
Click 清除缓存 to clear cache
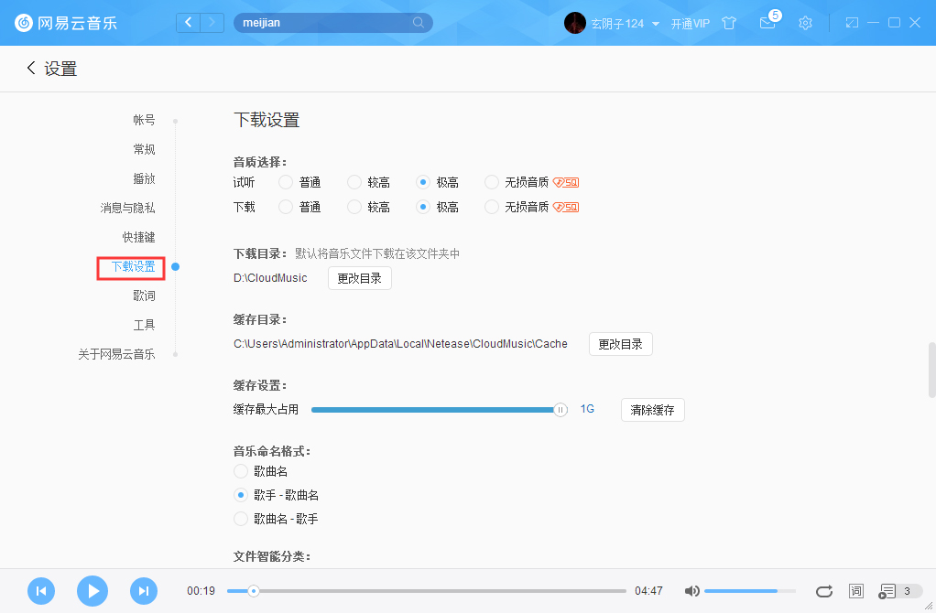pyautogui.click(x=652, y=410)
